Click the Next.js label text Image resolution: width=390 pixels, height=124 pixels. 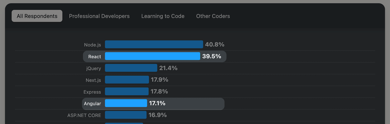[x=93, y=80]
